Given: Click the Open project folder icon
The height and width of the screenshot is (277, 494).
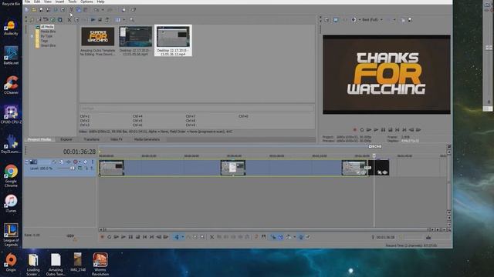Looking at the screenshot, I should [34, 10].
